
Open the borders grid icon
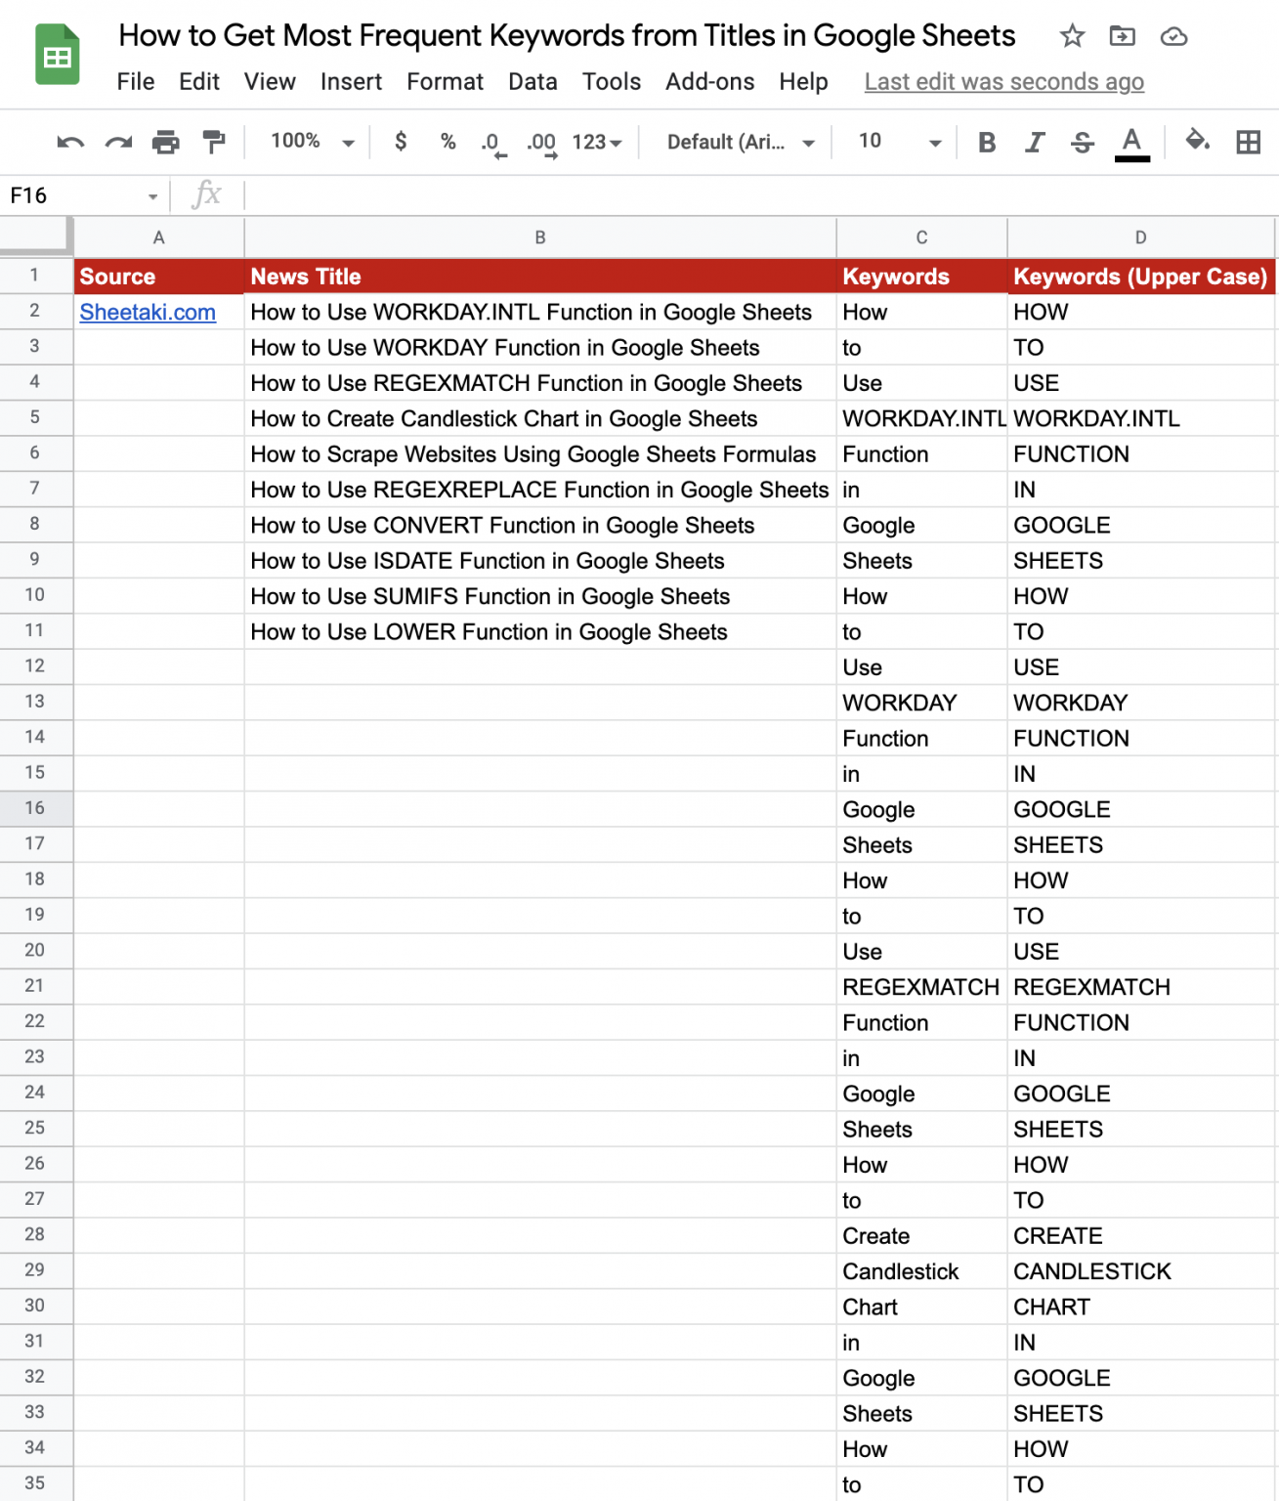click(1248, 143)
